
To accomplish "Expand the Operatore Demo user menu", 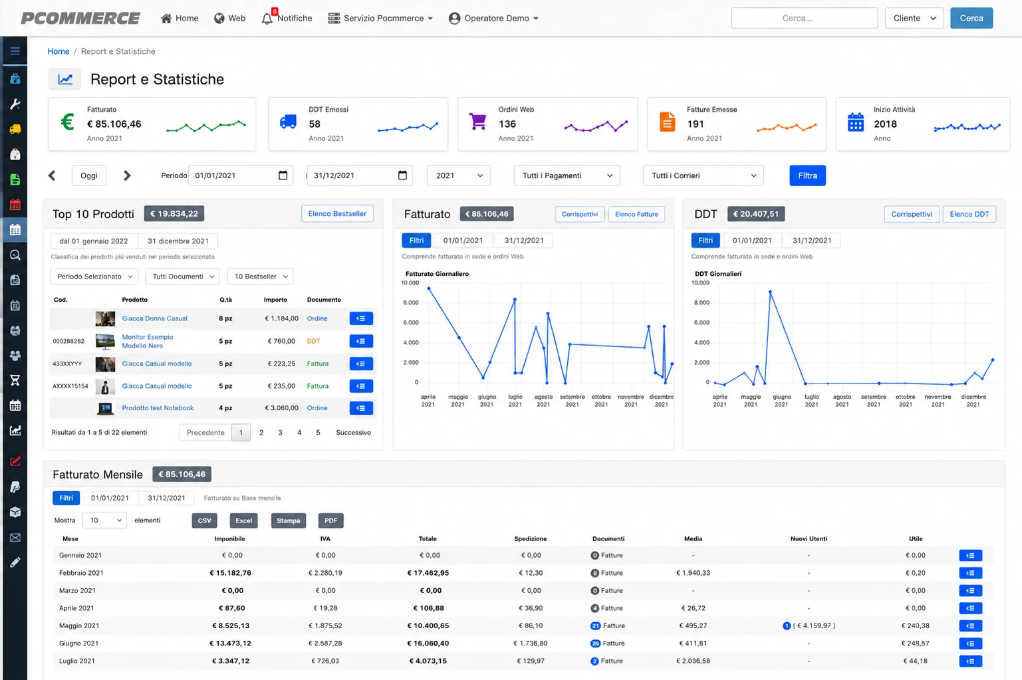I will (493, 18).
